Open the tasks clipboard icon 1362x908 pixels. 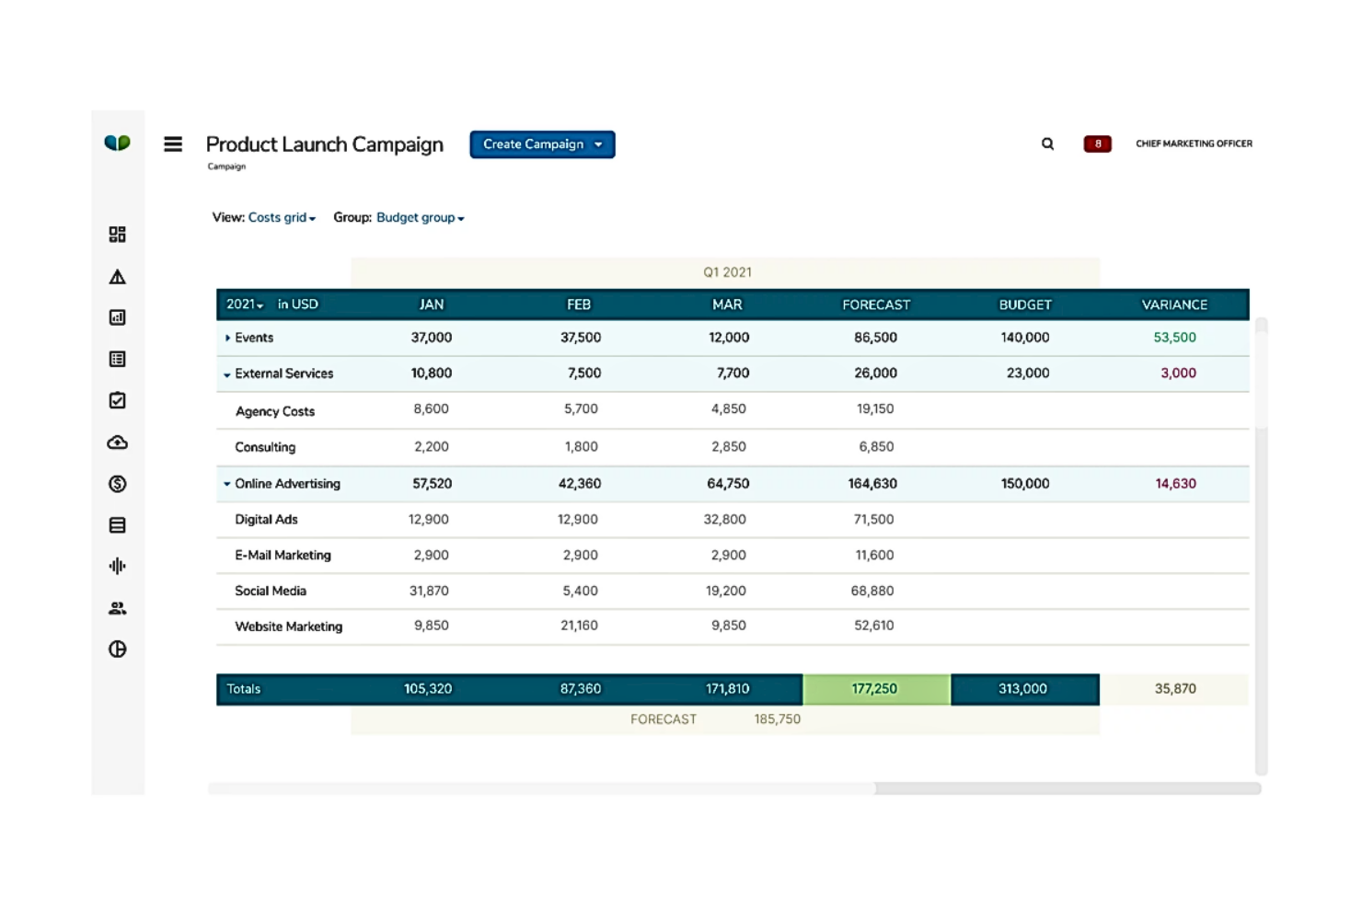[x=117, y=400]
